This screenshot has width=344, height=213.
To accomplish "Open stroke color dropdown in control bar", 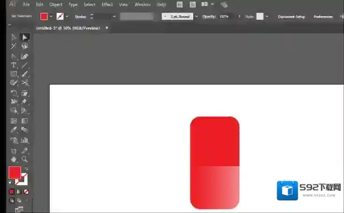I will tap(67, 17).
